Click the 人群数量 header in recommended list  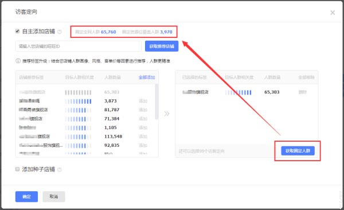tap(112, 77)
